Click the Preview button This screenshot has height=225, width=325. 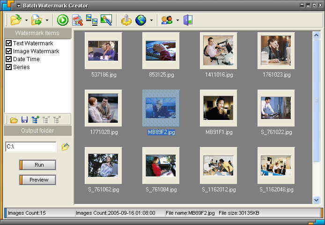point(38,180)
